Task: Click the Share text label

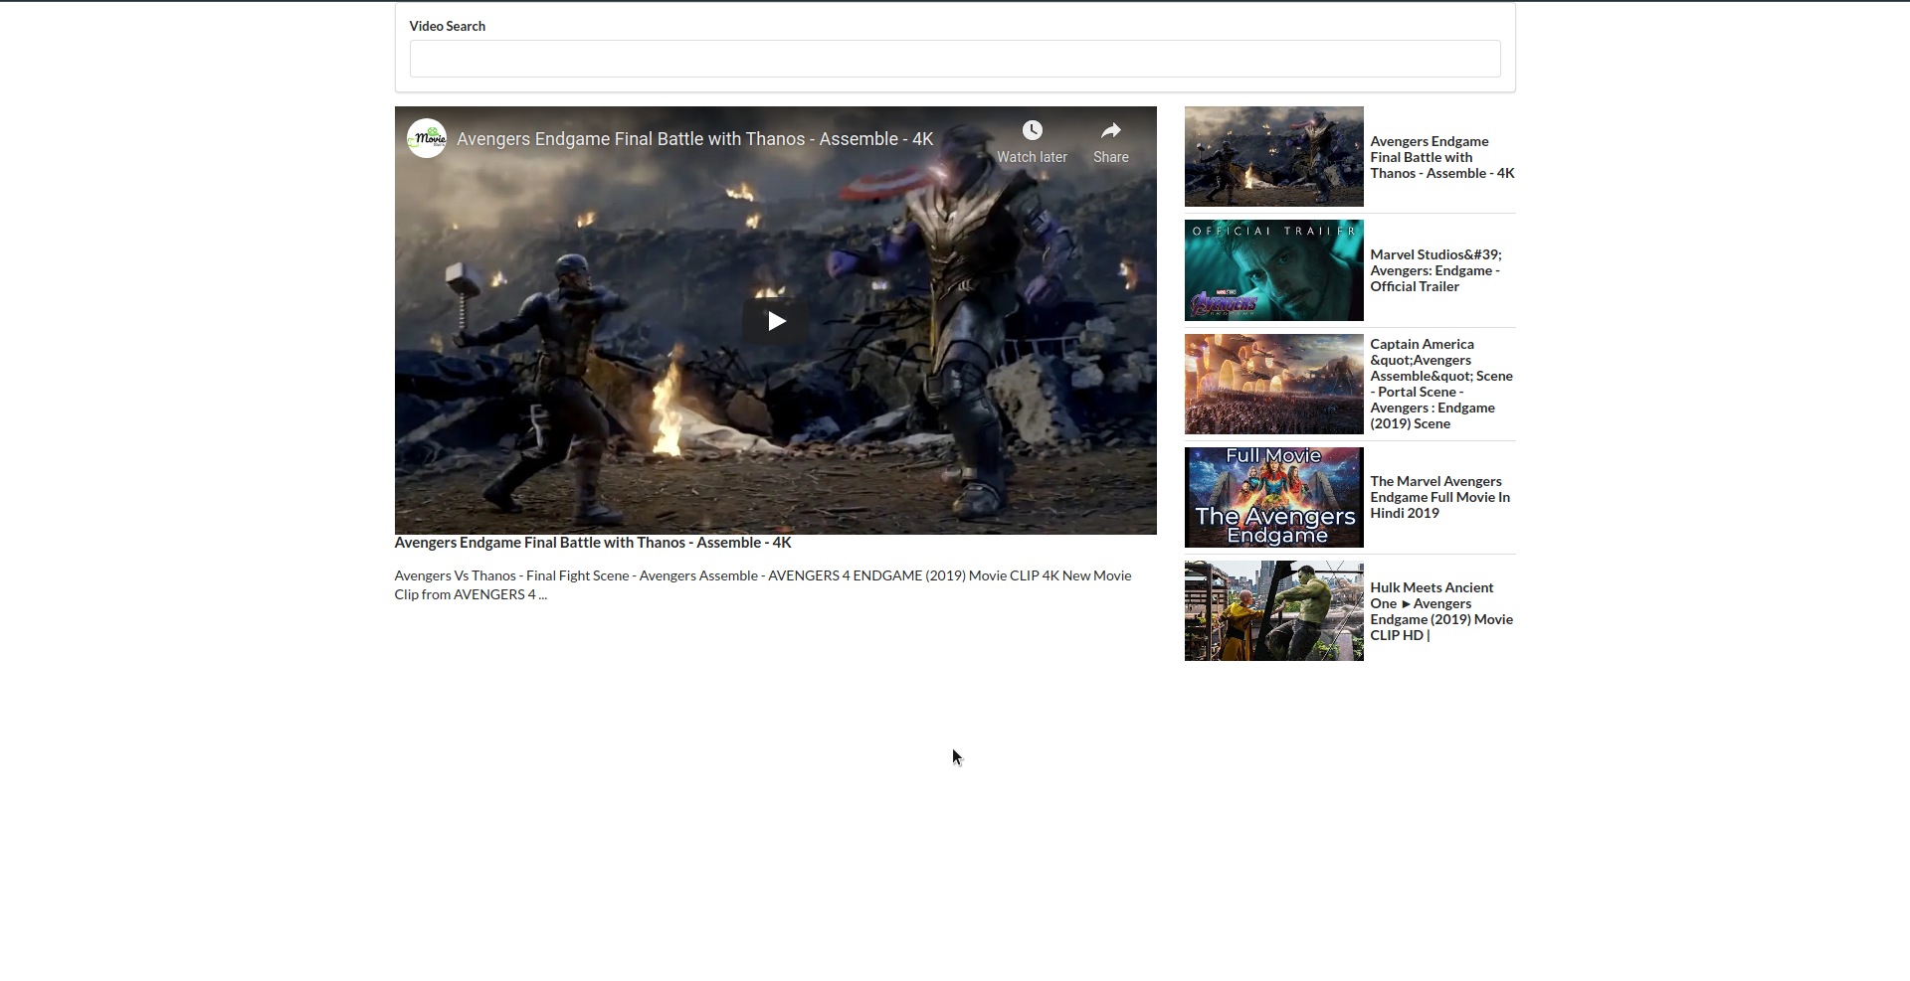Action: [1110, 156]
